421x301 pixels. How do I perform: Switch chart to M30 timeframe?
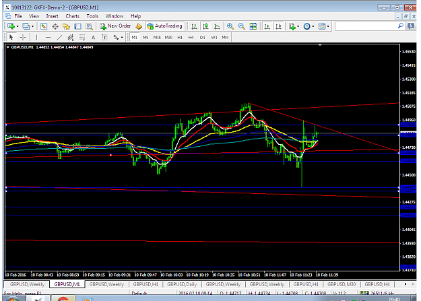(168, 38)
